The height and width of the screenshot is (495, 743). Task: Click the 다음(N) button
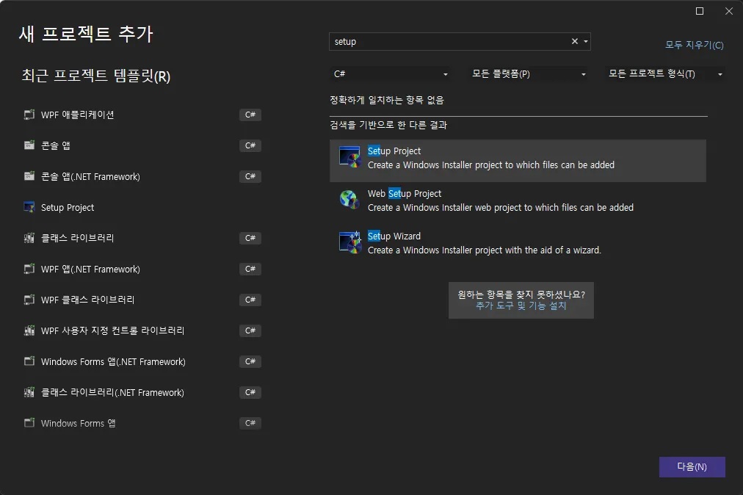coord(692,467)
